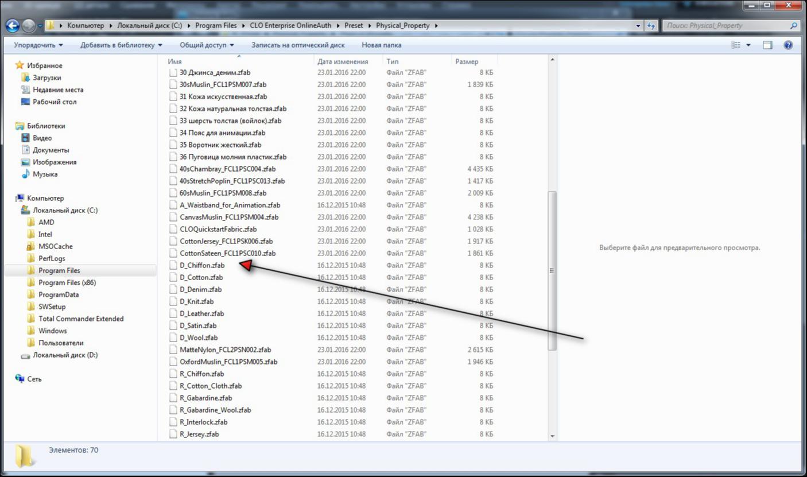Click the D_Cotton.zfab file icon
Image resolution: width=807 pixels, height=477 pixels.
pos(173,277)
